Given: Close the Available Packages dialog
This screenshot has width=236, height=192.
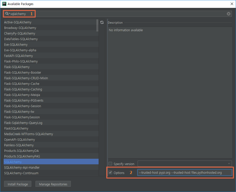Looking at the screenshot, I should [x=232, y=4].
